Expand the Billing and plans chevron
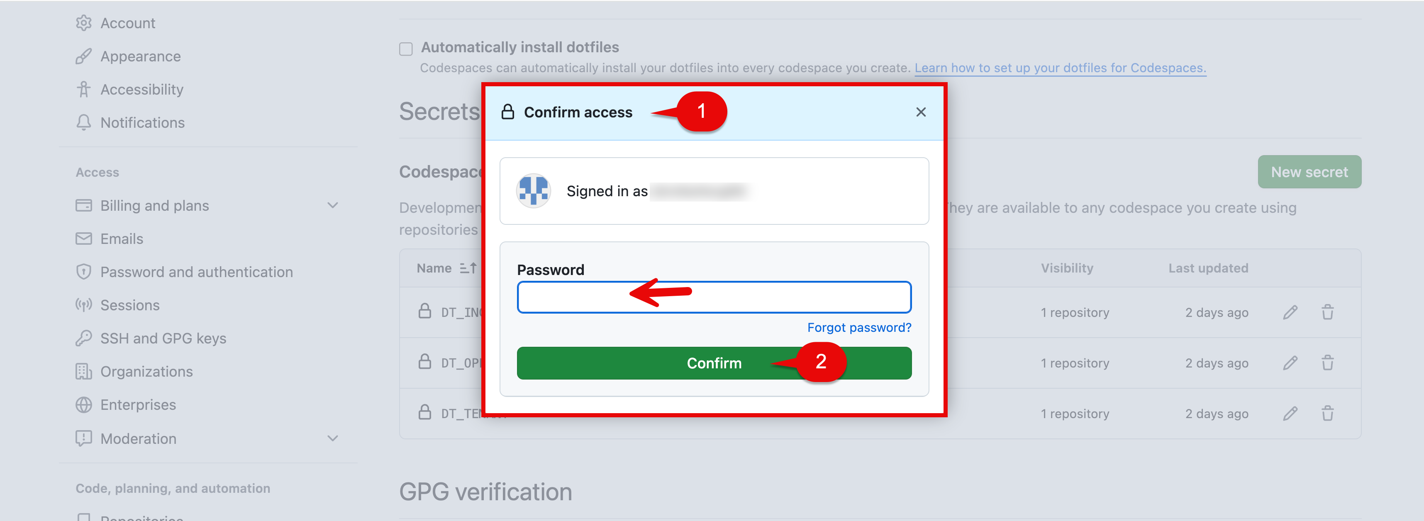This screenshot has height=521, width=1424. pos(332,205)
